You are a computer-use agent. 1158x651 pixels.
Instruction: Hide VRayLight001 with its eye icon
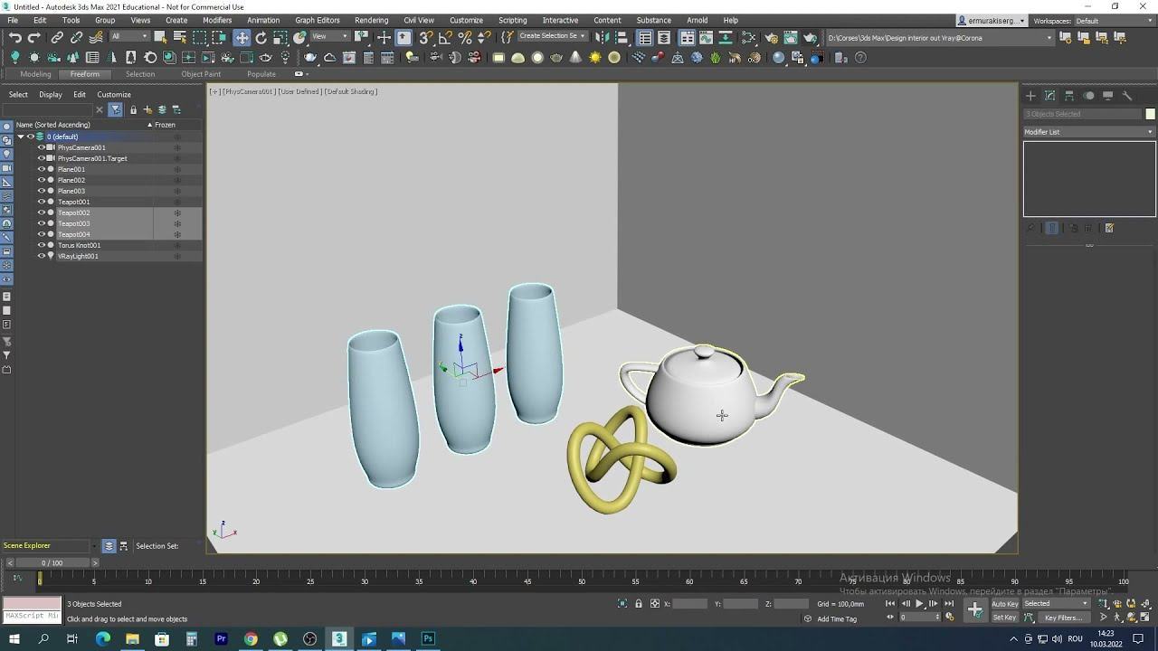[x=41, y=256]
